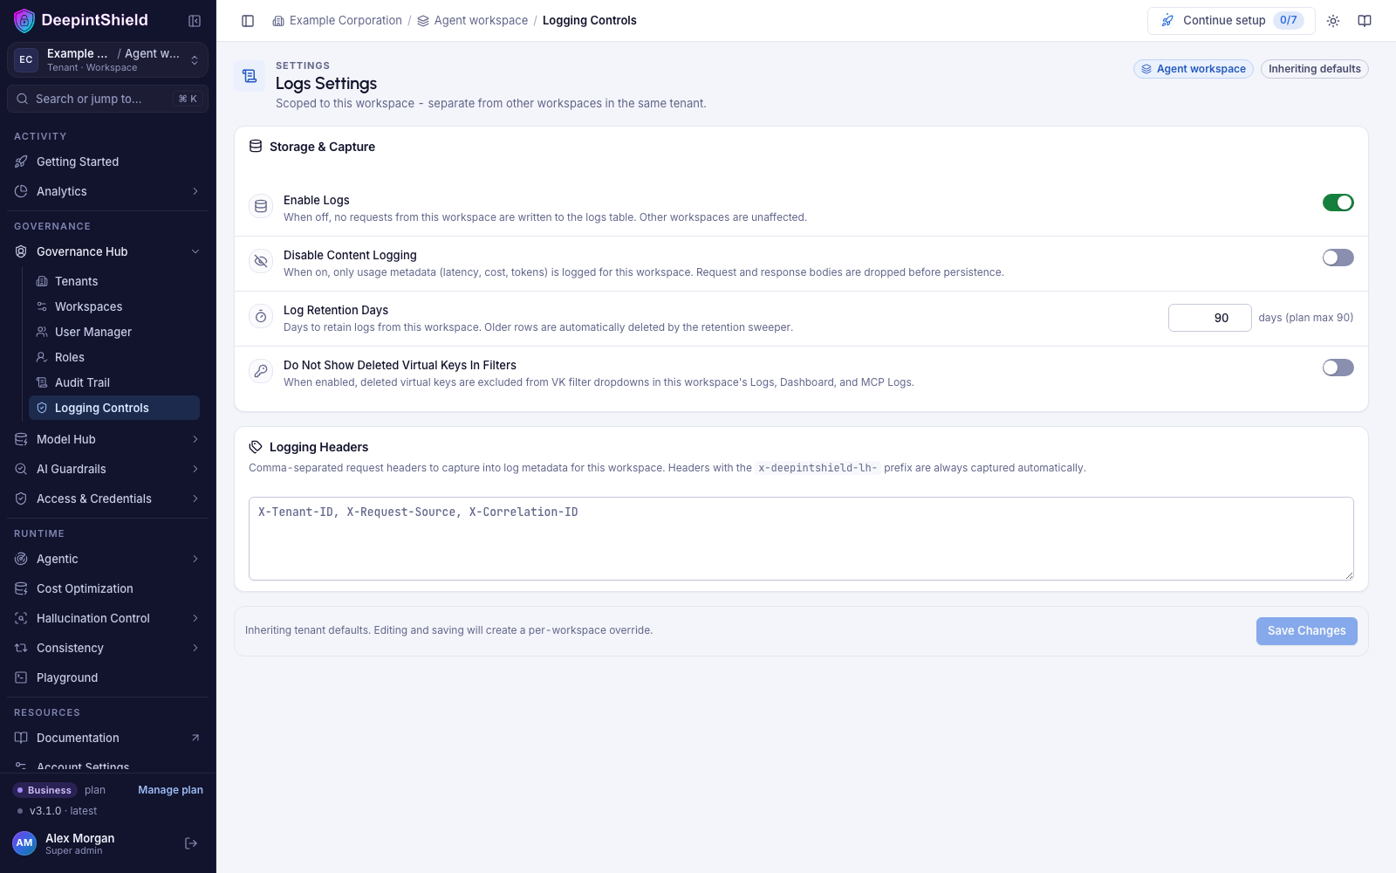Collapse sidebar using the panel icon beside DeepintShield

[195, 21]
